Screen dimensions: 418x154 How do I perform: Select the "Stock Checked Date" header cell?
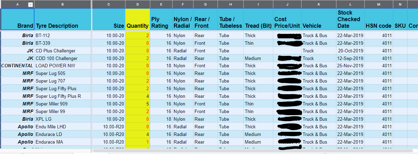click(350, 19)
